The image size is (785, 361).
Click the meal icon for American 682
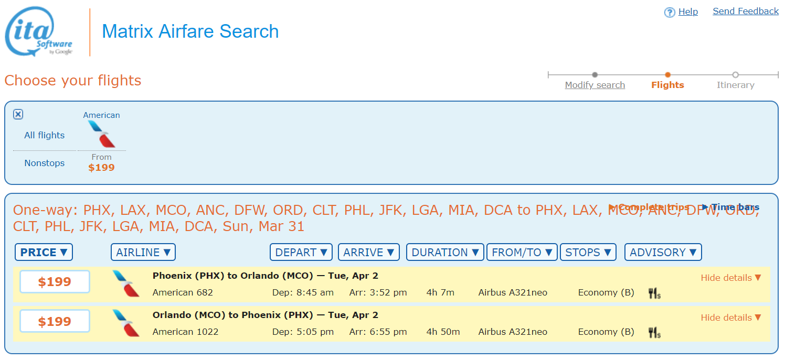pyautogui.click(x=654, y=293)
